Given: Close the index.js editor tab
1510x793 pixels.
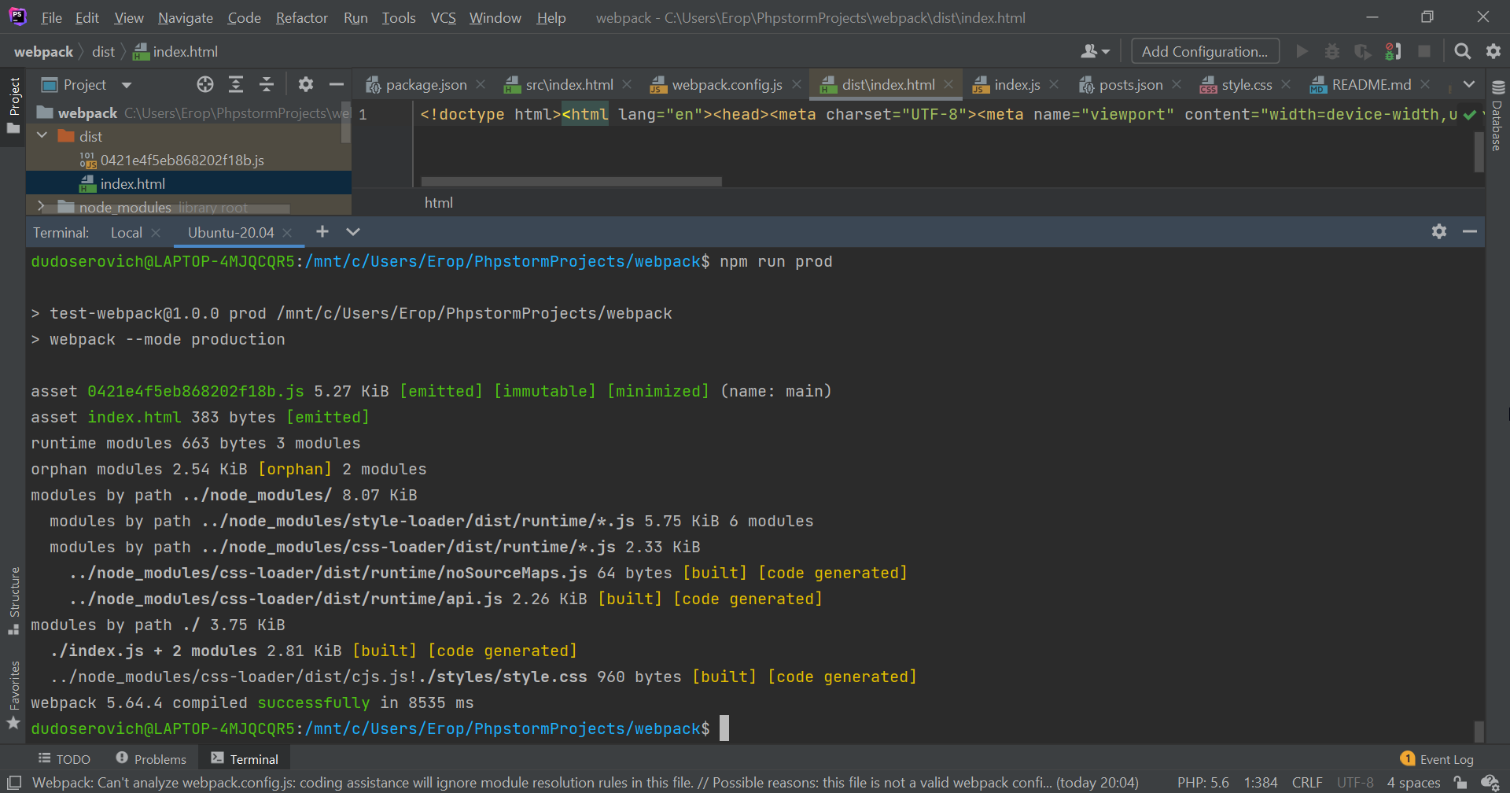Looking at the screenshot, I should point(1054,84).
